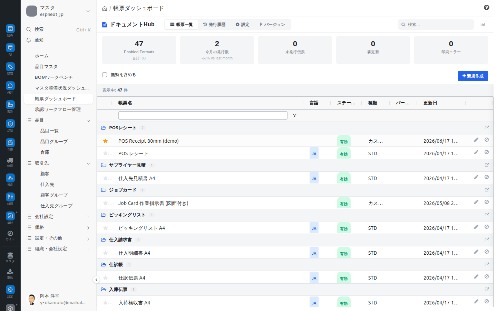Collapse the 取引先 sidebar section

tap(88, 163)
